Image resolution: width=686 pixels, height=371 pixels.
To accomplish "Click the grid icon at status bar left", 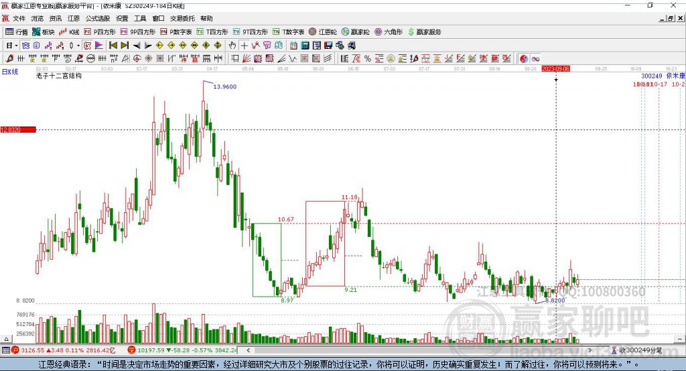I will click(5, 350).
